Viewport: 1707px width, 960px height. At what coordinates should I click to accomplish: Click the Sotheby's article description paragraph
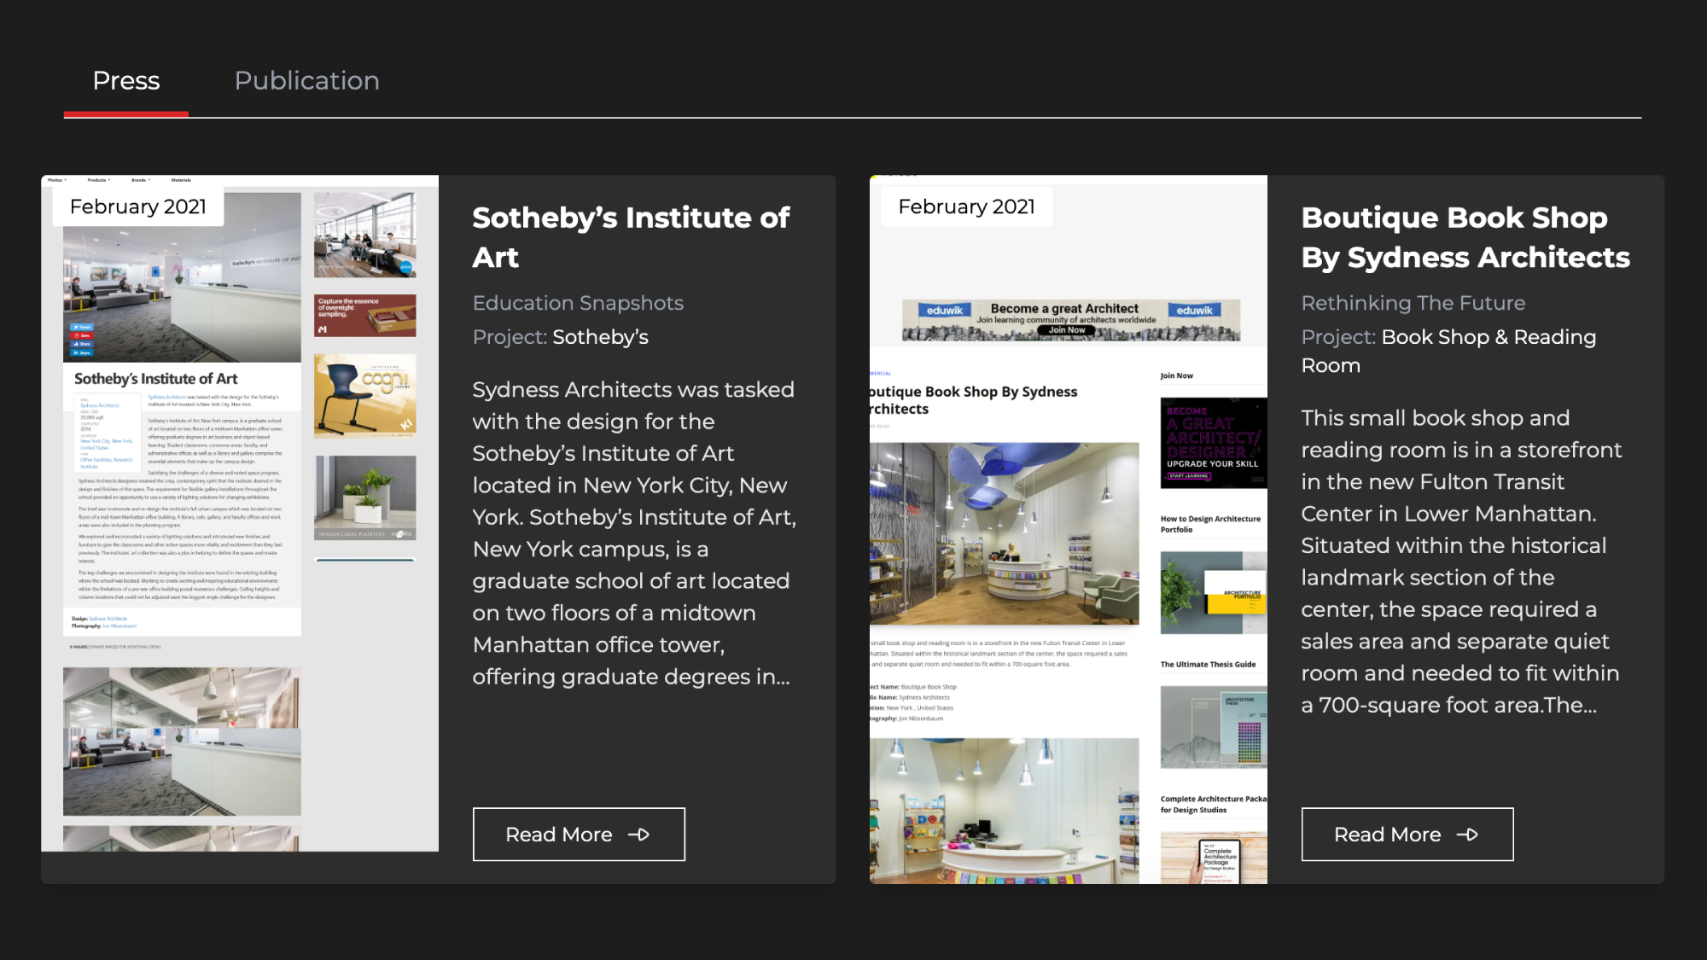[633, 533]
